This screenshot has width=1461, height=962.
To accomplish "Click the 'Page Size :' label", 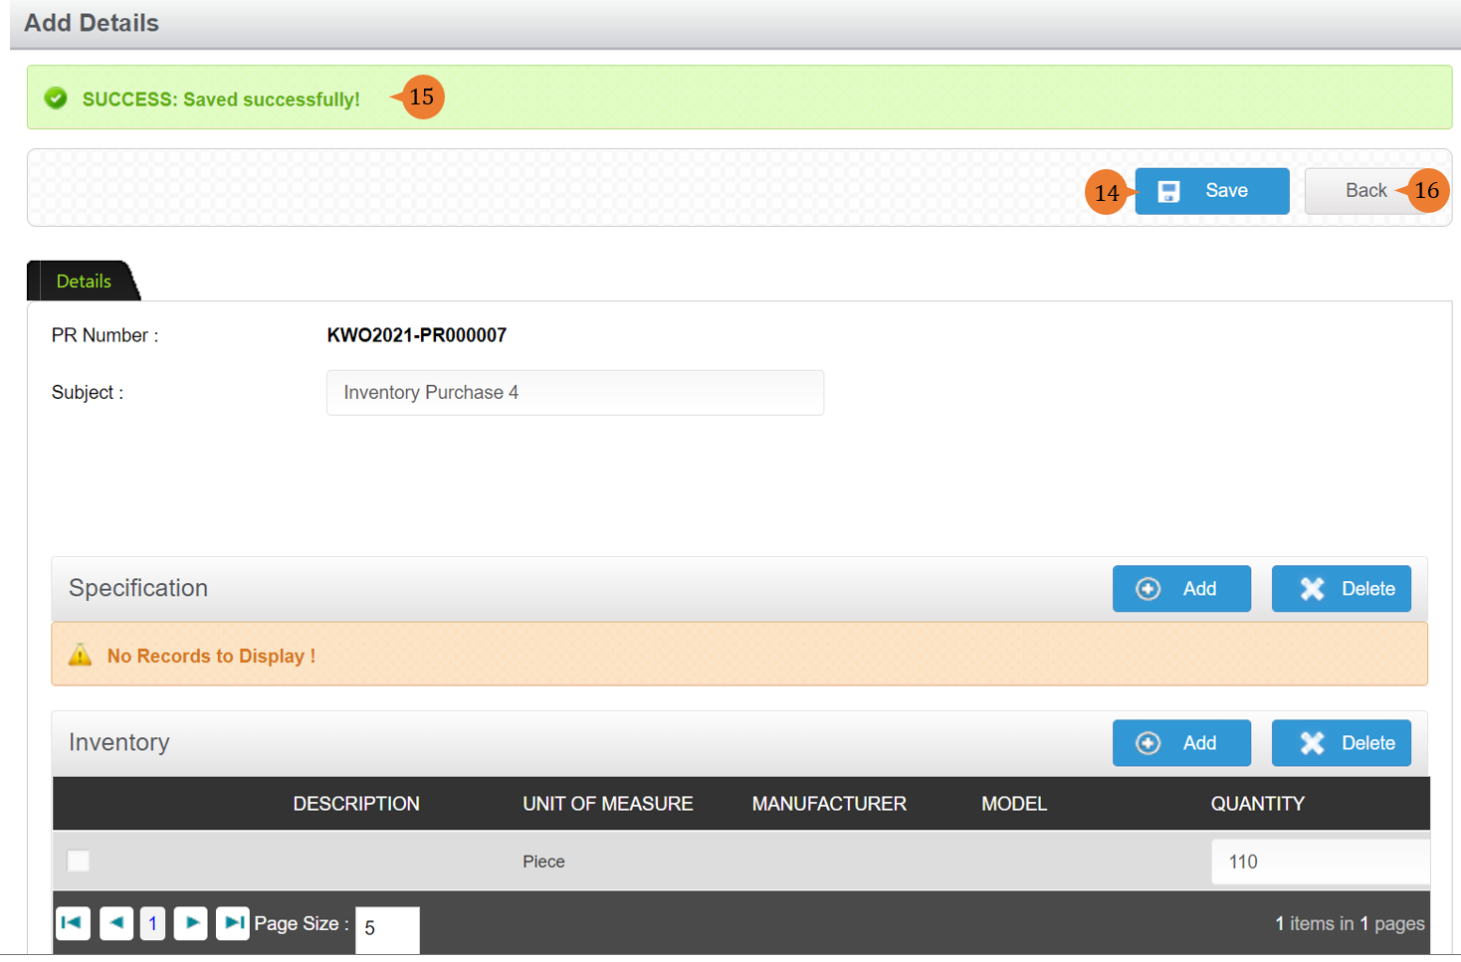I will pos(302,923).
